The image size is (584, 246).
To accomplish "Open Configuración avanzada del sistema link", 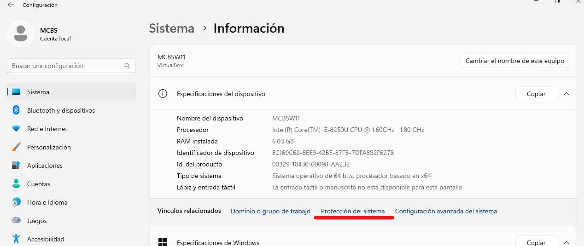I will point(446,211).
